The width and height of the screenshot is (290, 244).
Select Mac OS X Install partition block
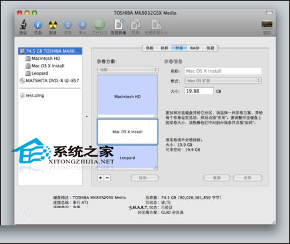click(128, 132)
